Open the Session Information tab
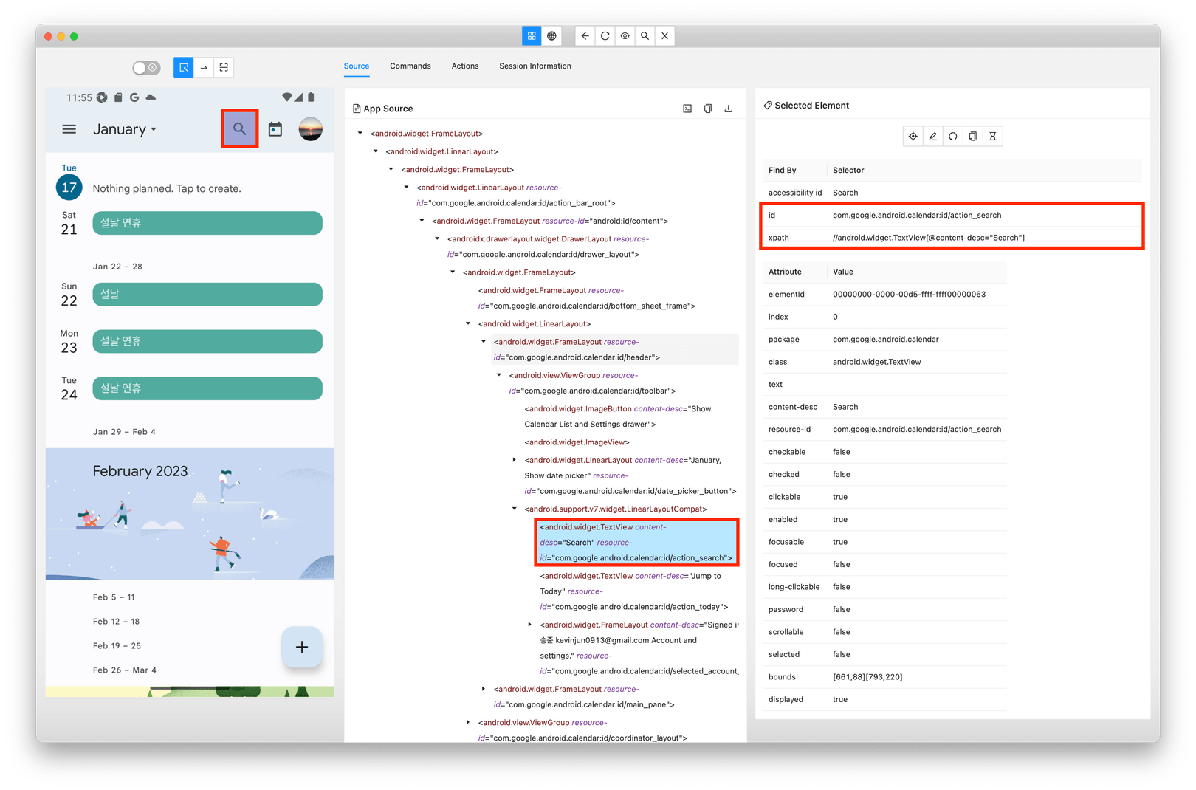 pos(535,66)
